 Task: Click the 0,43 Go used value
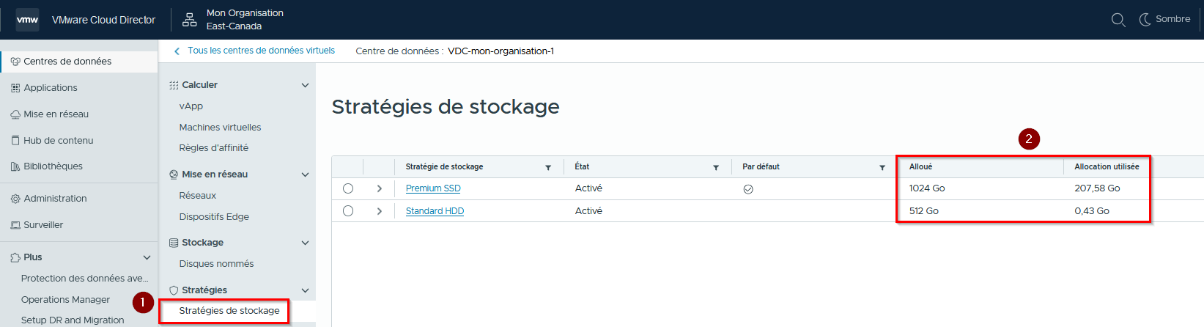[1092, 211]
